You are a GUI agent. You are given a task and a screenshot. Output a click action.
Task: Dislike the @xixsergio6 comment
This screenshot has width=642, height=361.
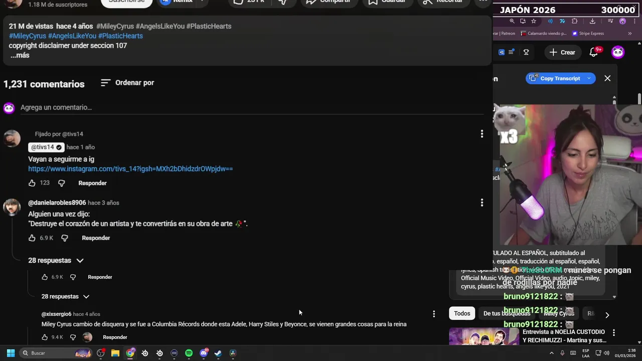pos(73,337)
